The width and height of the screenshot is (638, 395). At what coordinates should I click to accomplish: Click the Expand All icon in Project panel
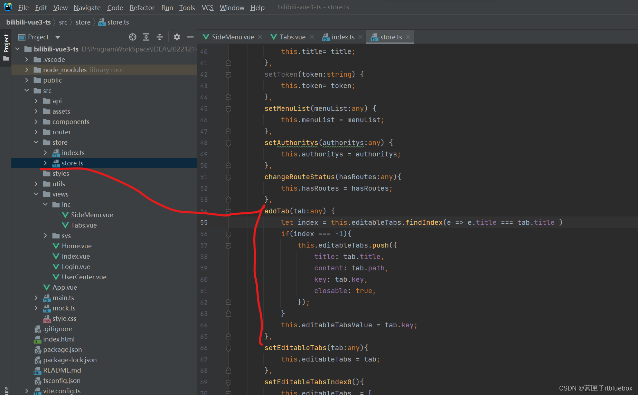pyautogui.click(x=146, y=37)
